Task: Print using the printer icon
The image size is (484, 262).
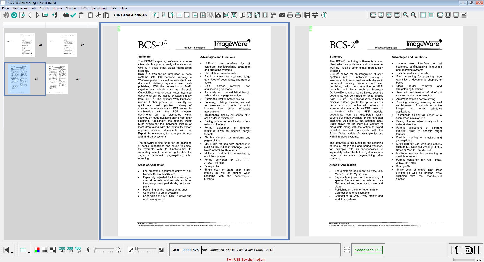Action: coord(290,15)
